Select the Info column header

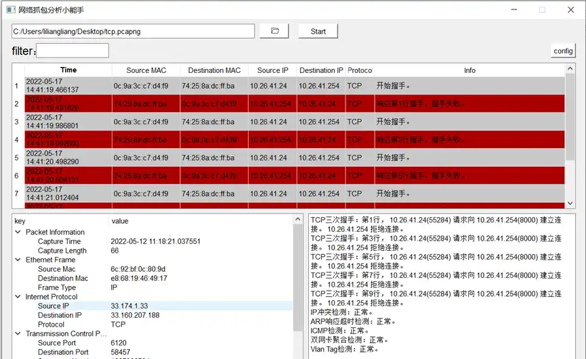pos(469,70)
